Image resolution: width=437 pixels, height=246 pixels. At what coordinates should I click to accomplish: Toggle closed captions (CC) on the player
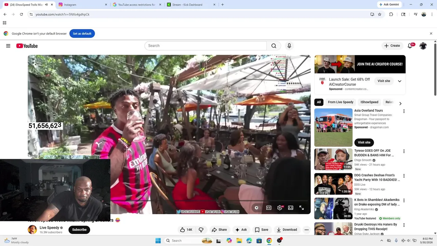click(x=269, y=208)
